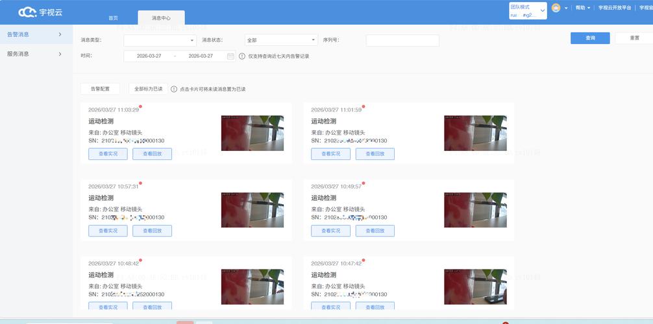Image resolution: width=653 pixels, height=324 pixels.
Task: Expand the 告警消息 sidebar chevron
Action: [x=60, y=34]
